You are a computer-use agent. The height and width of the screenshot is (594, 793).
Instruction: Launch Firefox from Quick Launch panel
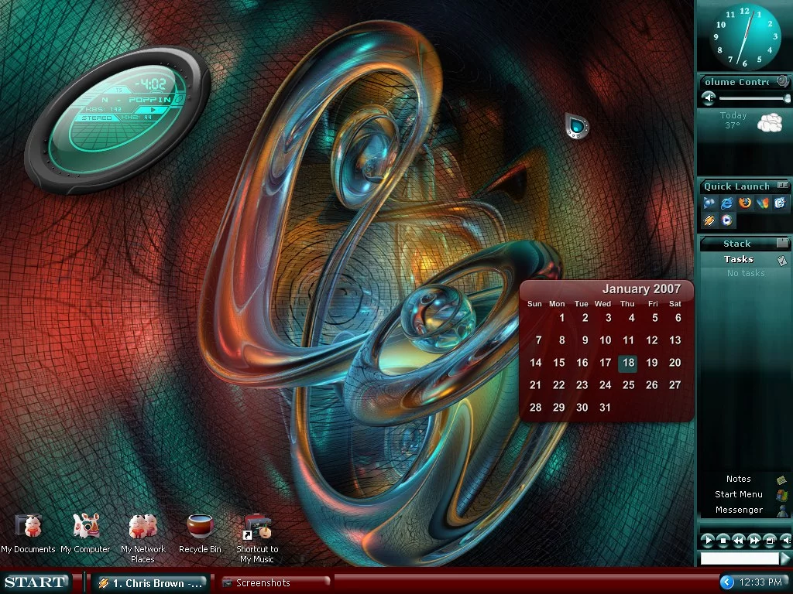[745, 203]
